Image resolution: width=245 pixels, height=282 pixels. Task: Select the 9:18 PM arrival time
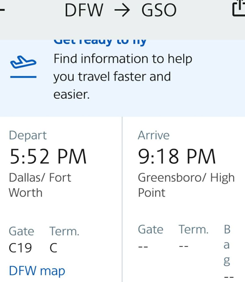177,156
